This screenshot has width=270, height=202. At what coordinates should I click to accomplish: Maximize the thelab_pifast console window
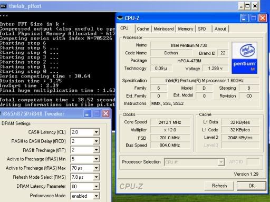pyautogui.click(x=247, y=6)
